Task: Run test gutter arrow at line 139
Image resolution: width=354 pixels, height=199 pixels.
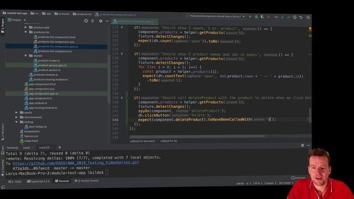Action: (x=122, y=98)
